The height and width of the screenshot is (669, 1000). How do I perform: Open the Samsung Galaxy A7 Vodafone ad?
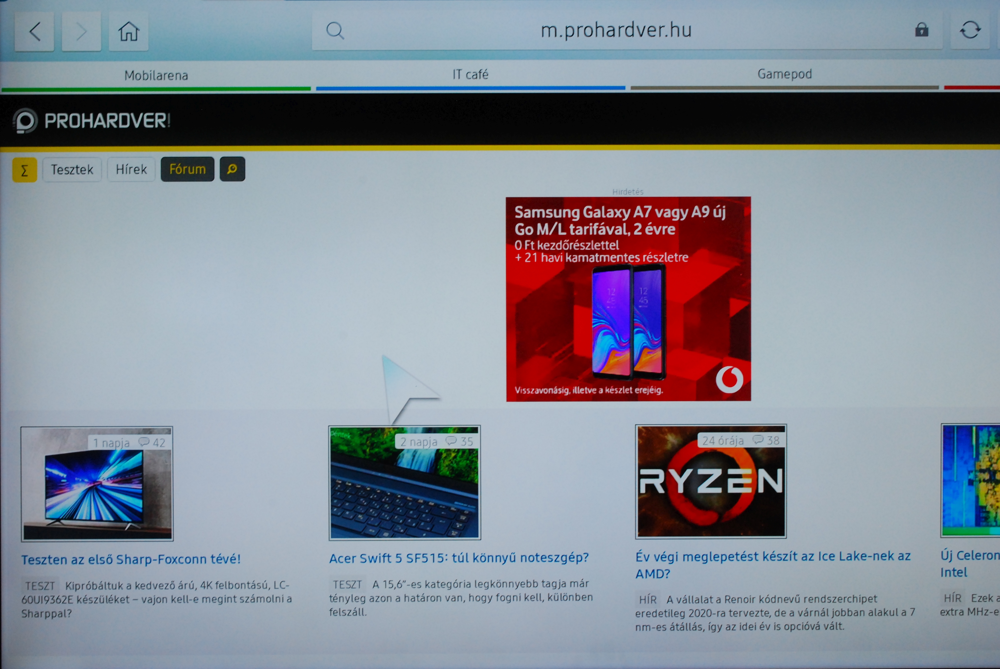(x=628, y=299)
